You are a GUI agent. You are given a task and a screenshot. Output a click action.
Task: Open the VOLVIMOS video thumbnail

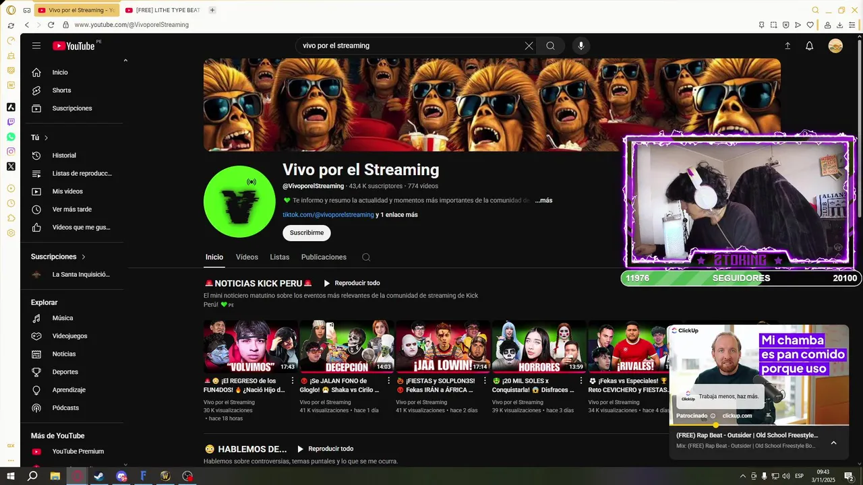point(250,346)
